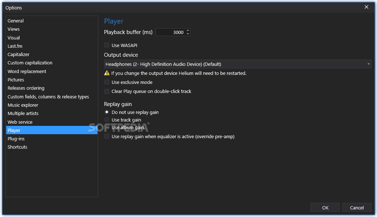Select Custom capitalization in the list
This screenshot has width=377, height=217.
52,63
